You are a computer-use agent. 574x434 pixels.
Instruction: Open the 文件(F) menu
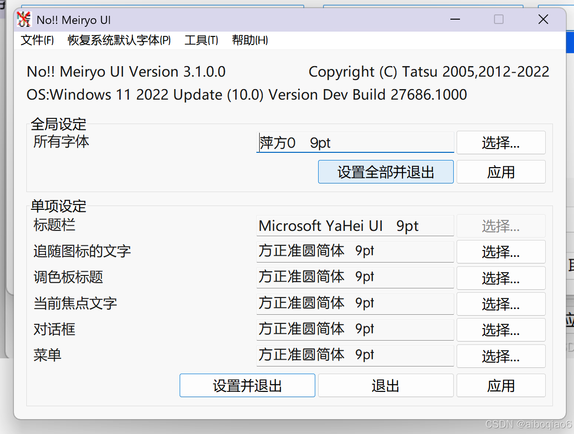[x=37, y=40]
